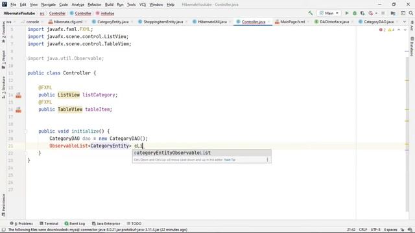This screenshot has height=233, width=415.
Task: Open the Ant tool window strip
Action: pyautogui.click(x=412, y=26)
